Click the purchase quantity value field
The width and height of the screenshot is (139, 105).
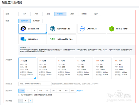coord(26,101)
